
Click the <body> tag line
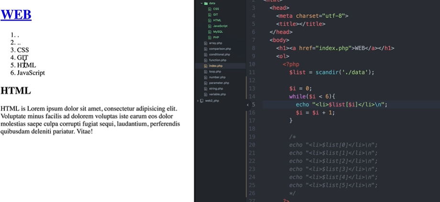(279, 40)
